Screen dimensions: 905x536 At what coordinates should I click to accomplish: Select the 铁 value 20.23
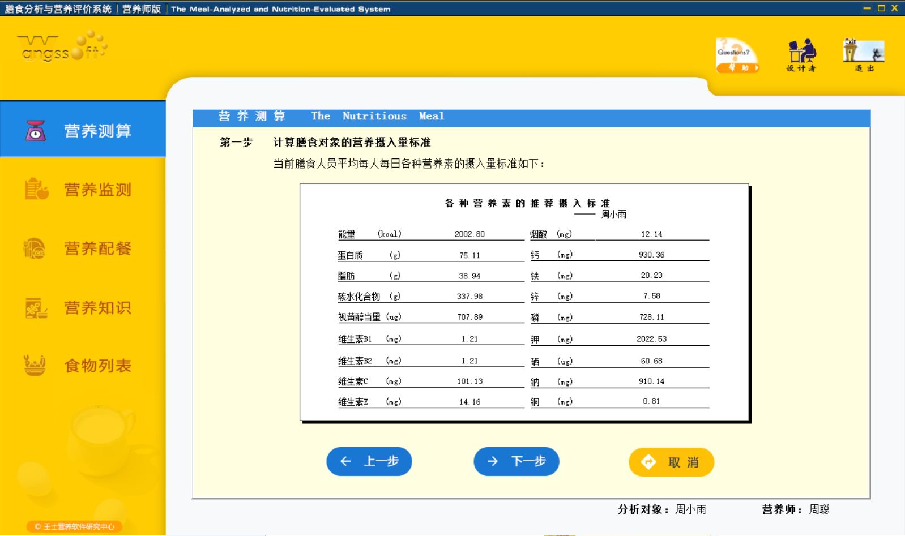651,275
